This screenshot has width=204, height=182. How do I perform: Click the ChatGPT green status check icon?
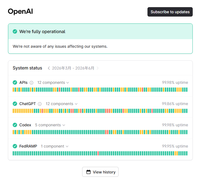[15, 104]
